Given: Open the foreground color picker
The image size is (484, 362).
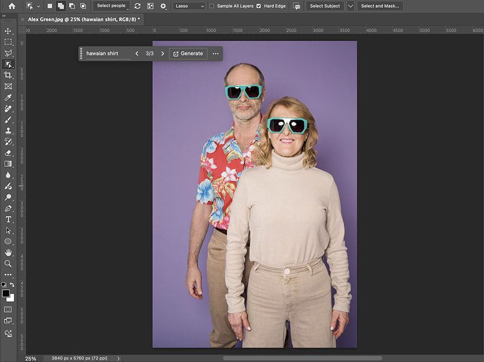Looking at the screenshot, I should [6, 293].
